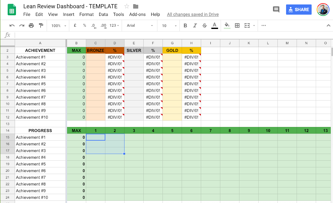Open Google Sheets home icon

[12, 10]
